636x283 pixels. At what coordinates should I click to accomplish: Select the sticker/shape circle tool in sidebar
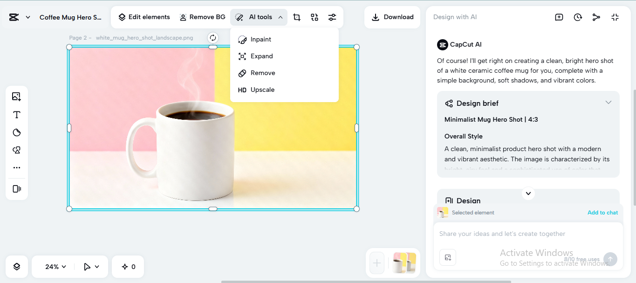(x=17, y=132)
